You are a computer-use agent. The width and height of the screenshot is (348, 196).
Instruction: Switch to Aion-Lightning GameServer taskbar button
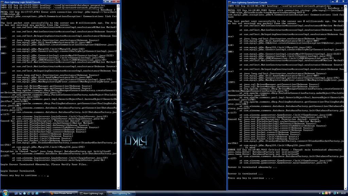click(121, 193)
